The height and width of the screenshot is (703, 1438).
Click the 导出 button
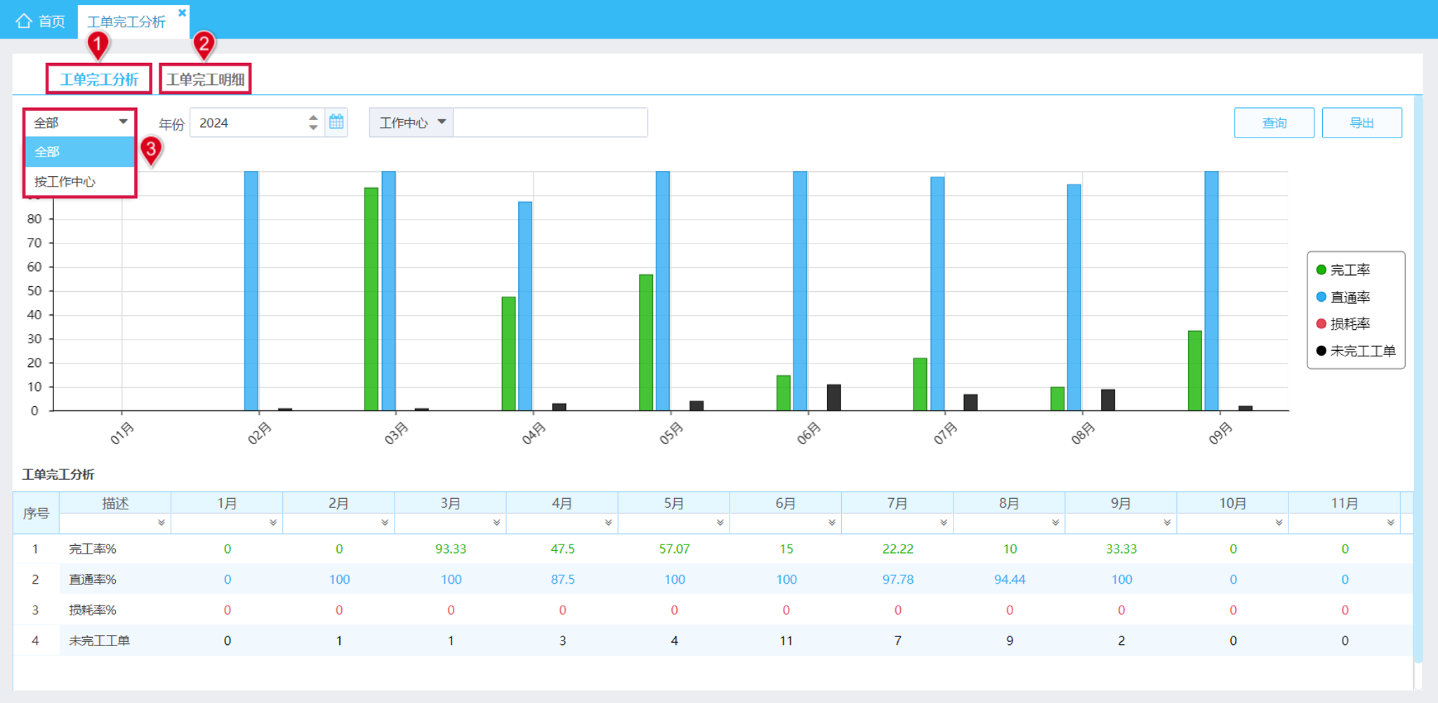[x=1361, y=123]
